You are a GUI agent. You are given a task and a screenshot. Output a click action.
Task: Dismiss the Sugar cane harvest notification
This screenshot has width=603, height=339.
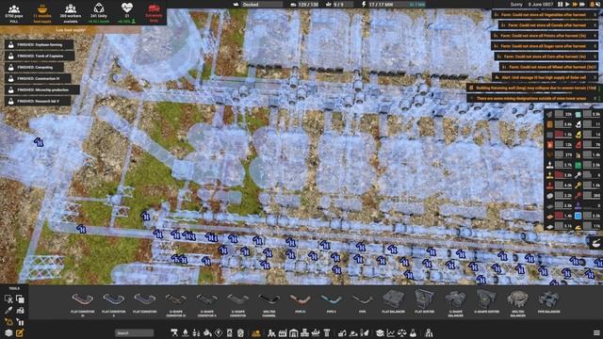595,46
